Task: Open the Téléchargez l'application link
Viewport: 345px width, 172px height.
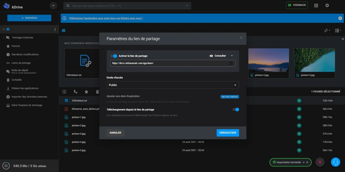Action: coord(106,18)
